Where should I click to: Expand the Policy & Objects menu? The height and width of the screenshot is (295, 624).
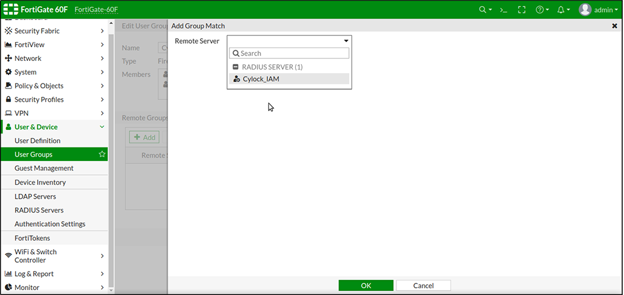(x=54, y=86)
